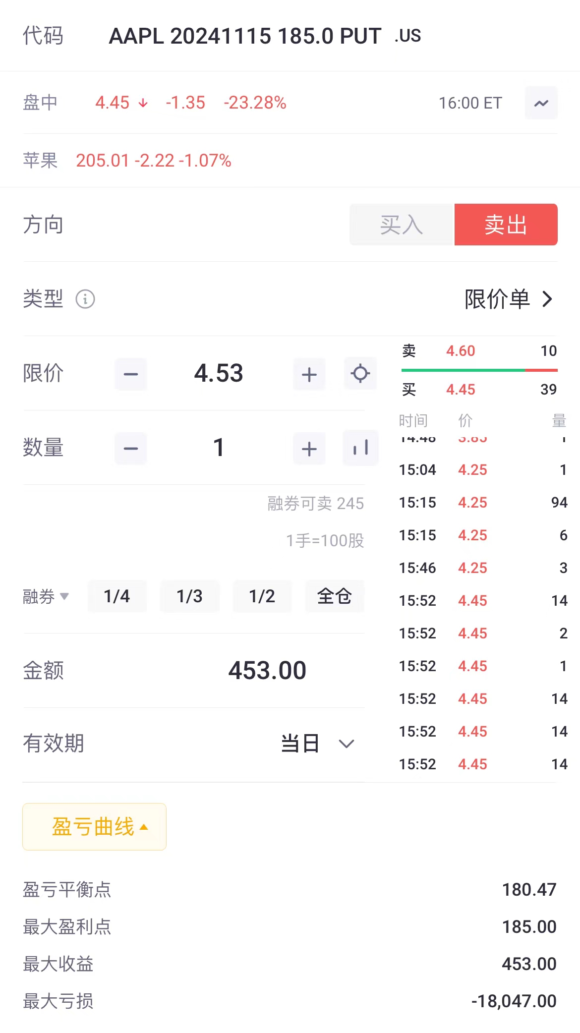The width and height of the screenshot is (580, 1033).
Task: Decrease quantity with minus button
Action: 131,449
